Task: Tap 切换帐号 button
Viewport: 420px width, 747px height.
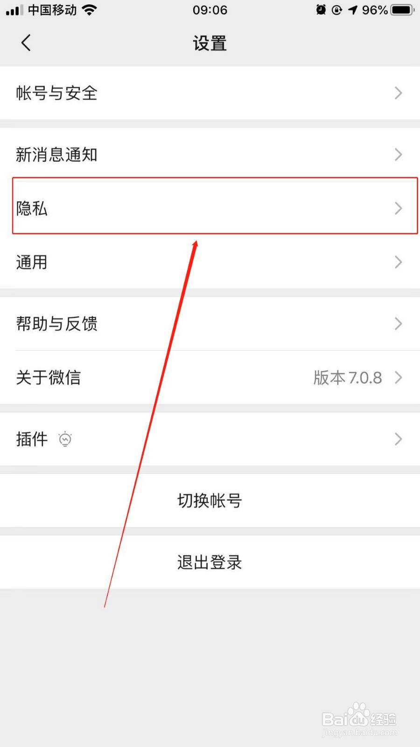Action: [x=210, y=500]
